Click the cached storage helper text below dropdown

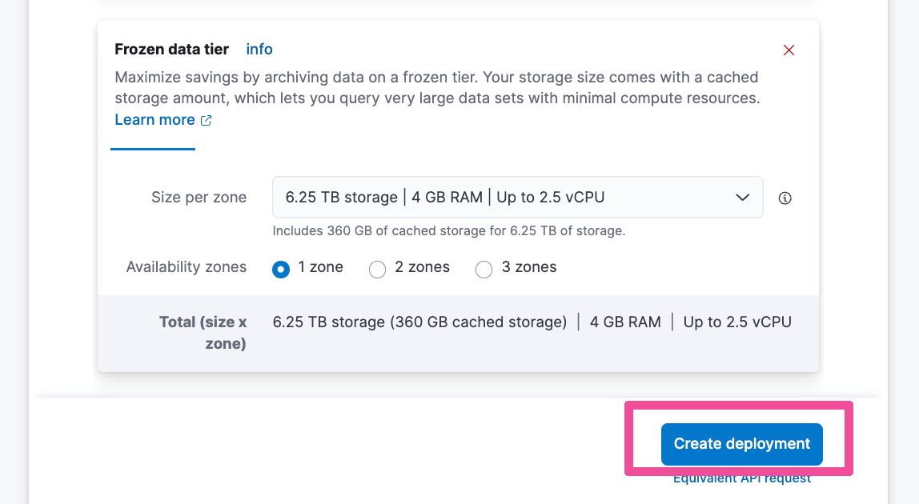[449, 231]
